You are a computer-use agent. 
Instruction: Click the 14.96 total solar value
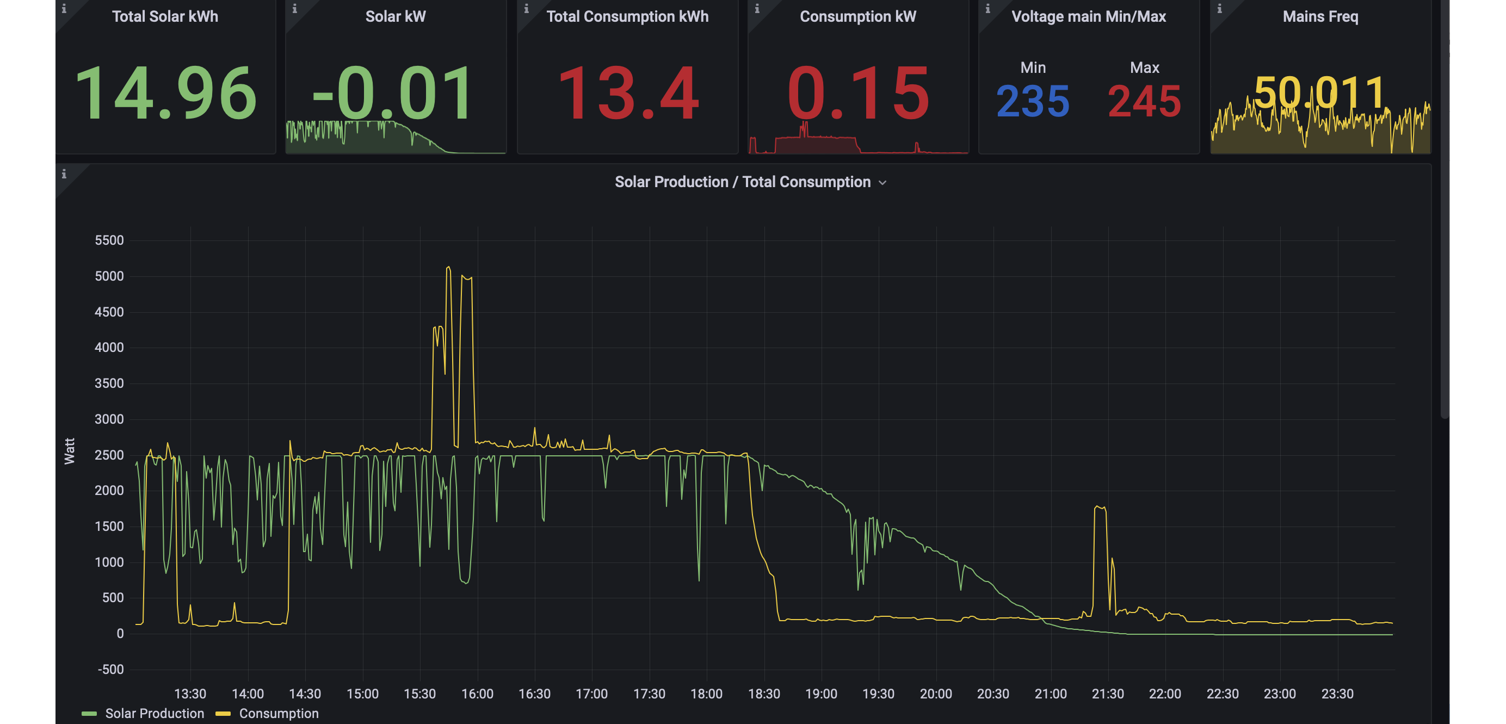165,94
